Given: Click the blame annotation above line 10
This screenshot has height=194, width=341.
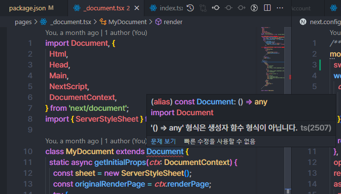Looking at the screenshot, I should click(96, 141).
